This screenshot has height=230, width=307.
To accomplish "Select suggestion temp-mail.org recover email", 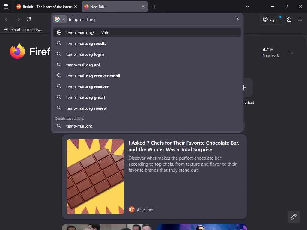I will [x=147, y=76].
